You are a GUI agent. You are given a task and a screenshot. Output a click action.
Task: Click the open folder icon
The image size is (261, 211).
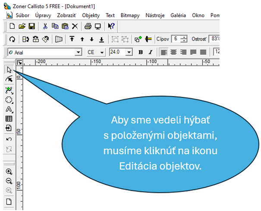[22, 26]
